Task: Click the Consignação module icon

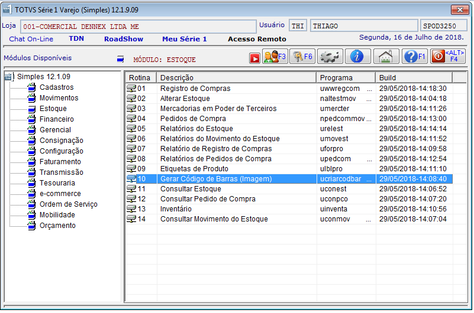Action: point(32,141)
